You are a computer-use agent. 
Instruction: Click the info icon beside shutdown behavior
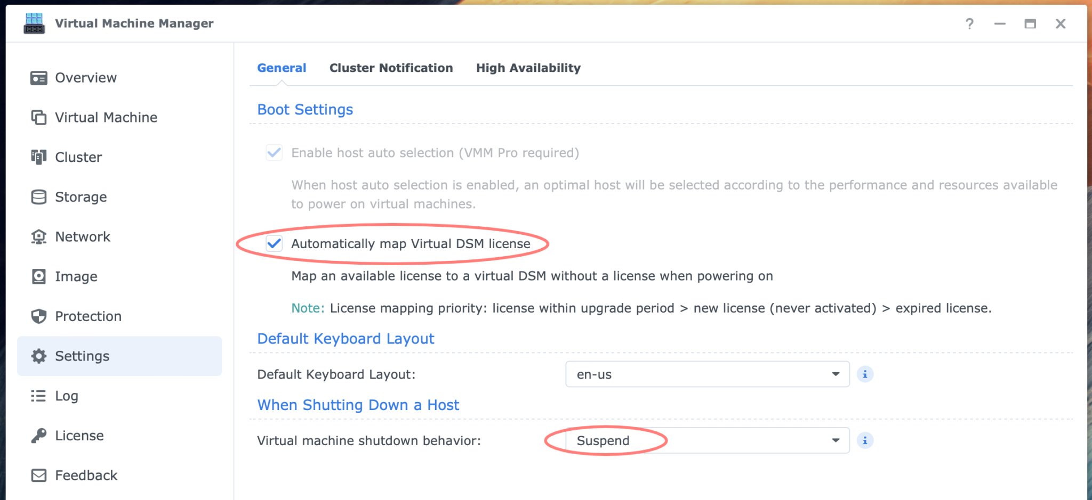pos(865,440)
